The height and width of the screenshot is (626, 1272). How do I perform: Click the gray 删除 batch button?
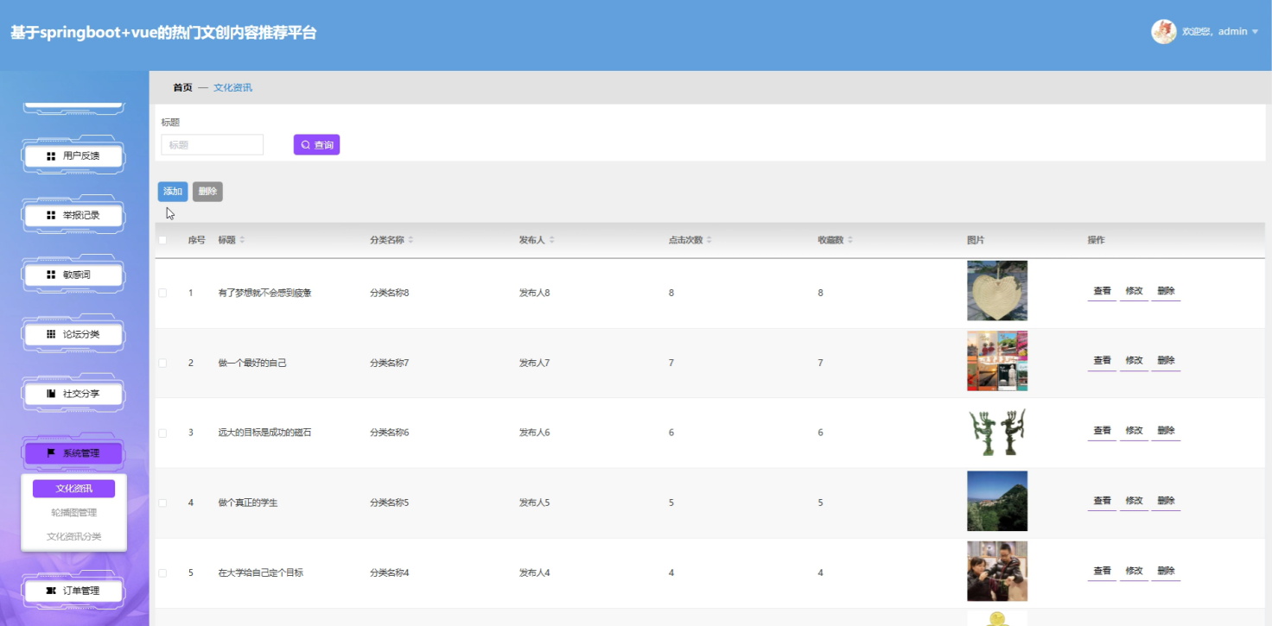(207, 192)
